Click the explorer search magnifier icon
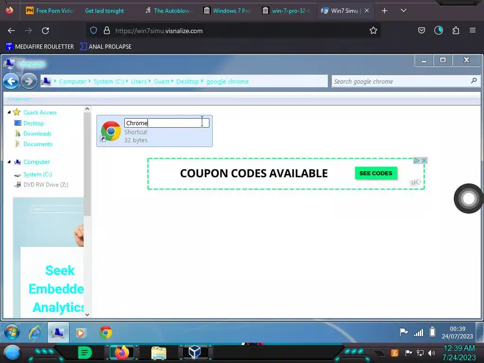484x363 pixels. pos(474,81)
